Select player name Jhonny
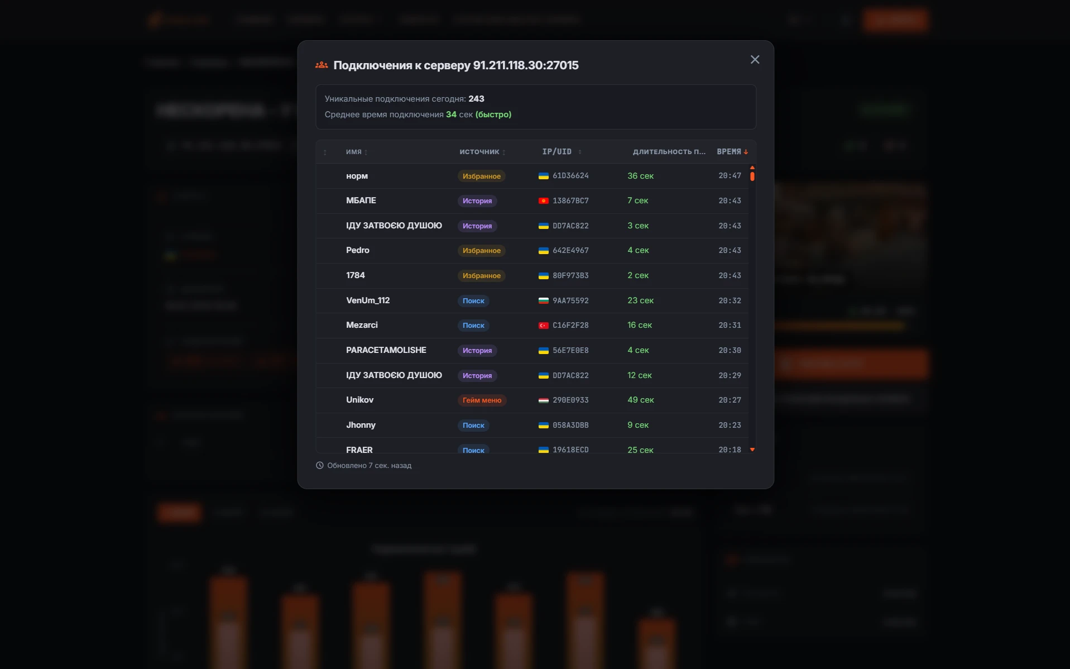The width and height of the screenshot is (1070, 669). click(x=361, y=425)
